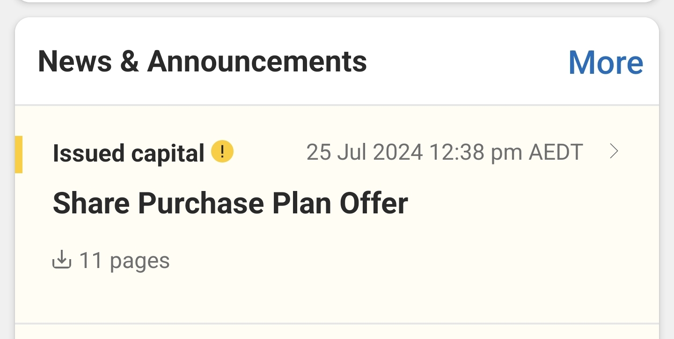Click blank space between Issued capital and date
674x339 pixels.
[x=269, y=153]
